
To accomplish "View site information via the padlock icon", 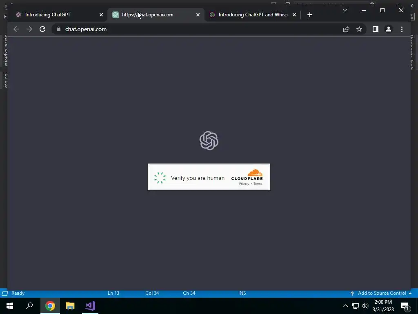I will (x=59, y=29).
